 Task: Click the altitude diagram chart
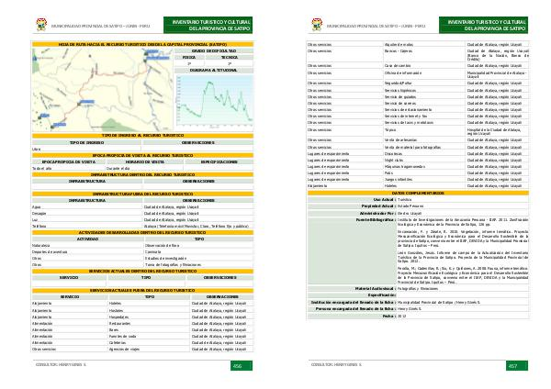[214, 101]
